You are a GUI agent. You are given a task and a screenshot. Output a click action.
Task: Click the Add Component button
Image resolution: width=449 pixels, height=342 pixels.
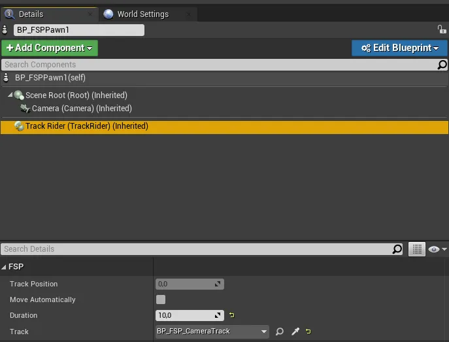coord(49,48)
